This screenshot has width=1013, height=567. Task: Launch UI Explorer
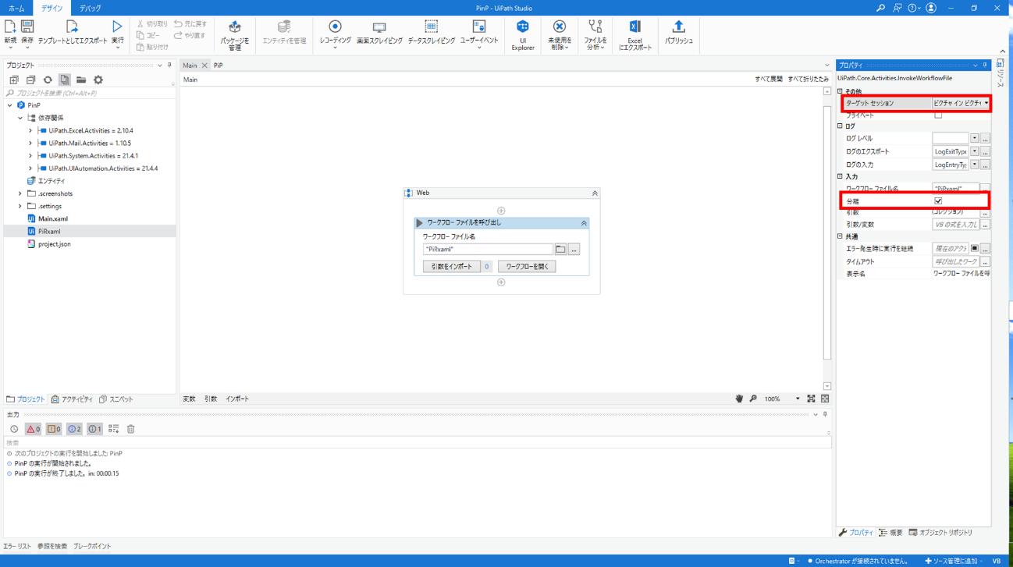[x=523, y=36]
